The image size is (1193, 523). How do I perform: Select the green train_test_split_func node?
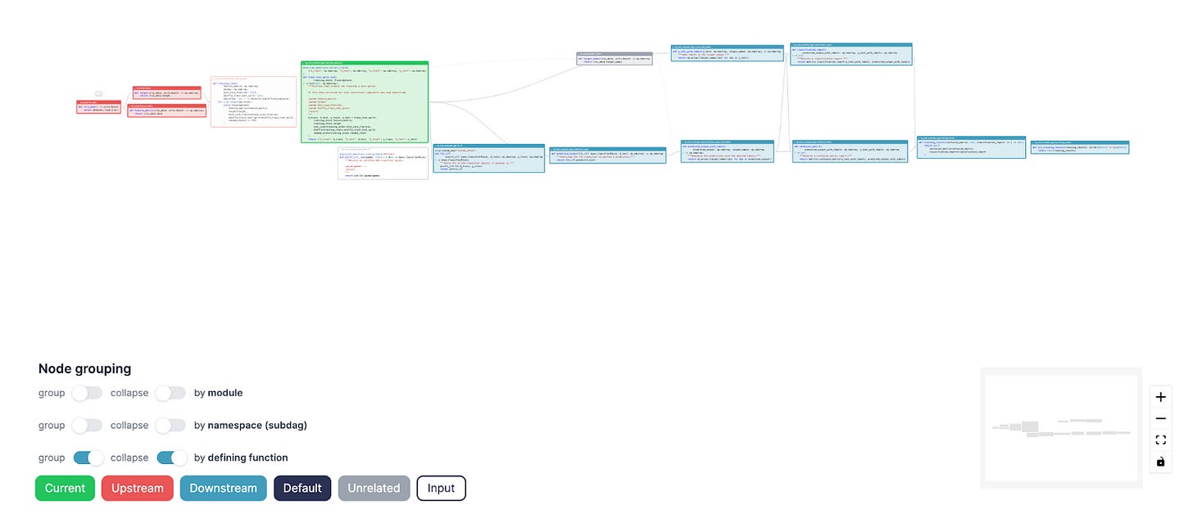tap(365, 102)
